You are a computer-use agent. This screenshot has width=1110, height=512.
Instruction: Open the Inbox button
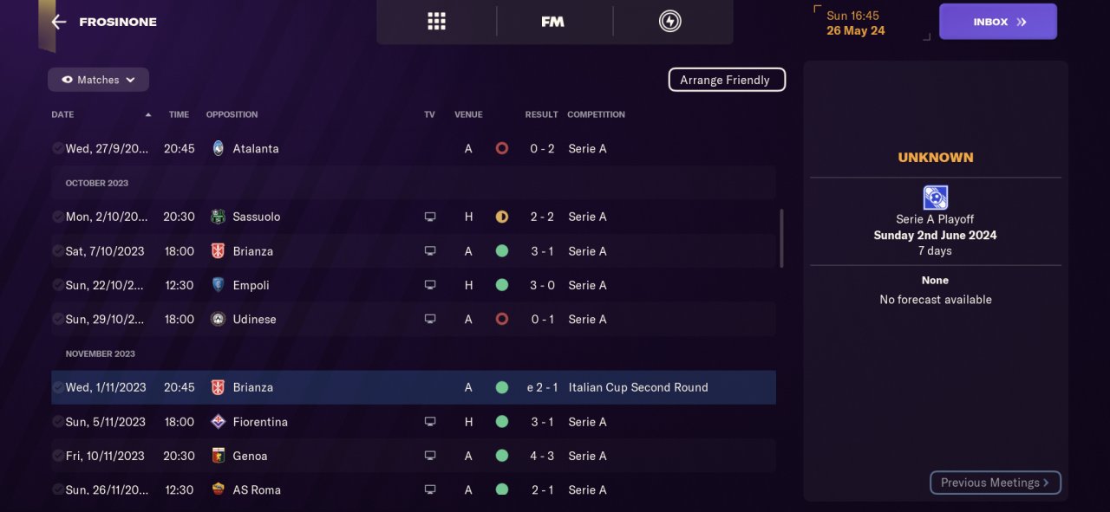[997, 22]
